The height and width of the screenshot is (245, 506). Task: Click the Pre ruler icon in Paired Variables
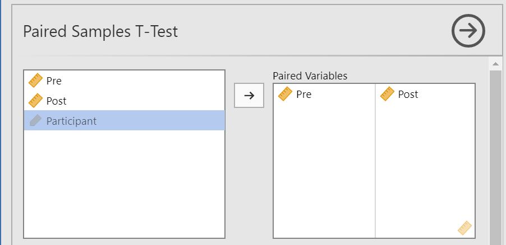pyautogui.click(x=286, y=95)
